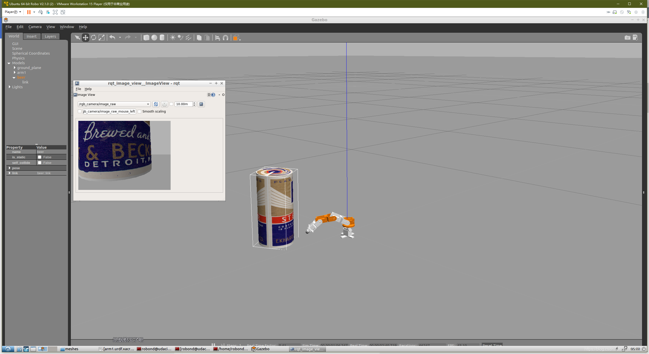Open the undo history dropdown arrow
This screenshot has width=649, height=354.
[x=120, y=38]
